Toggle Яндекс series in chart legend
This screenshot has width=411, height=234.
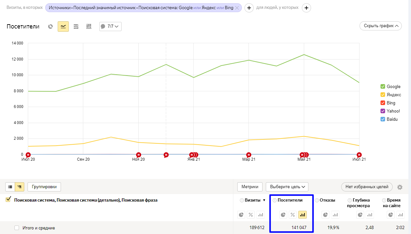[x=382, y=95]
